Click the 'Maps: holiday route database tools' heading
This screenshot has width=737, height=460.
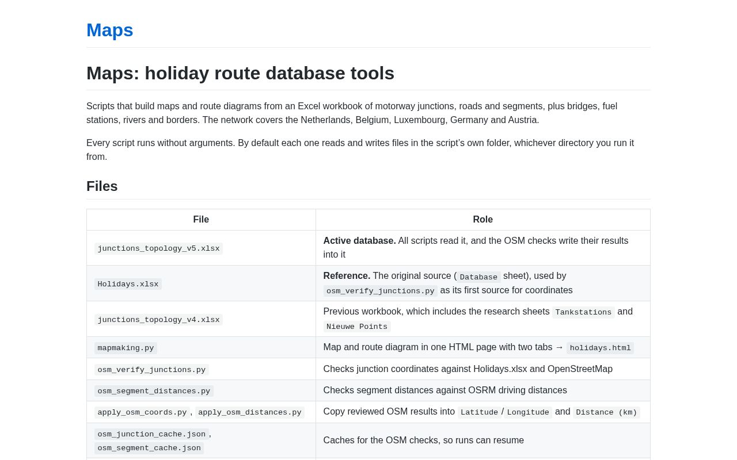coord(240,73)
